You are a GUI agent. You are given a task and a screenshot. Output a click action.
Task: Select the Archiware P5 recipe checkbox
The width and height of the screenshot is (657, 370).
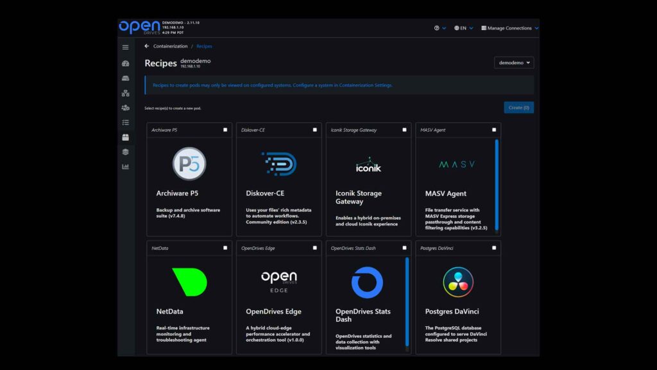[x=225, y=130]
